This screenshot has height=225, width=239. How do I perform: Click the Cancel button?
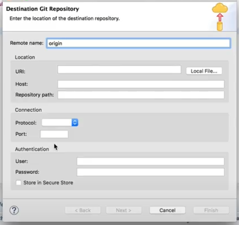pos(167,210)
